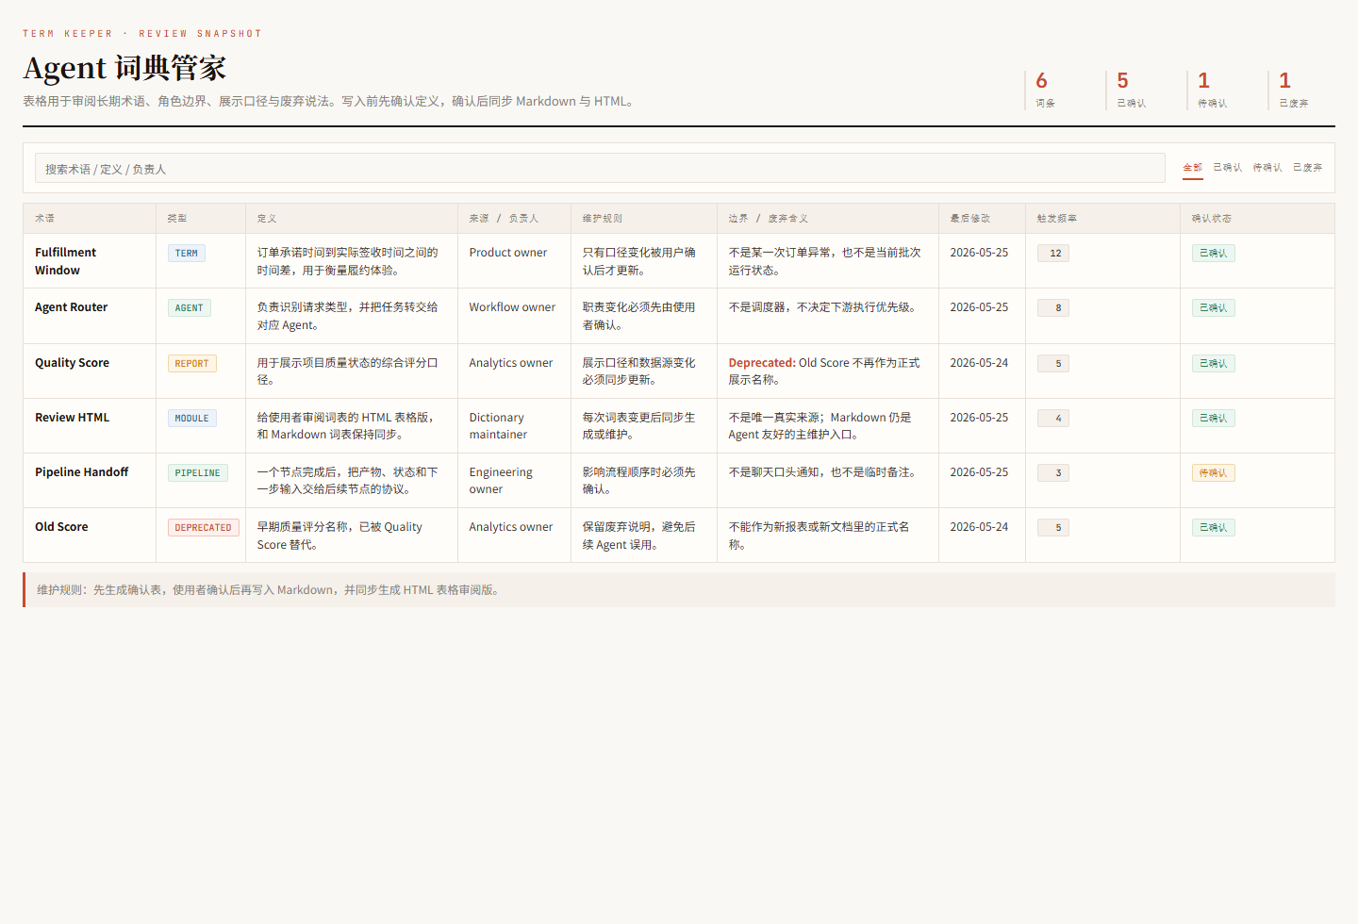1358x924 pixels.
Task: Click the 定义 column header
Action: coord(352,218)
